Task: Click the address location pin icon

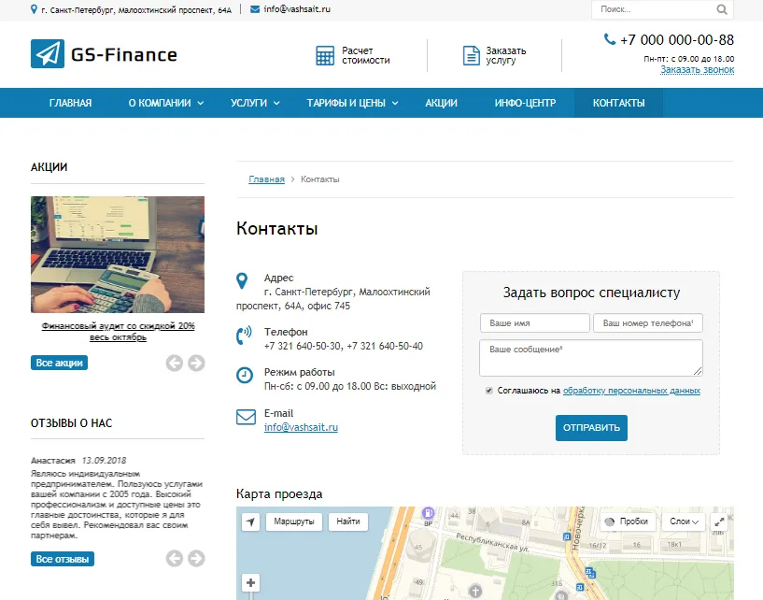Action: point(243,278)
